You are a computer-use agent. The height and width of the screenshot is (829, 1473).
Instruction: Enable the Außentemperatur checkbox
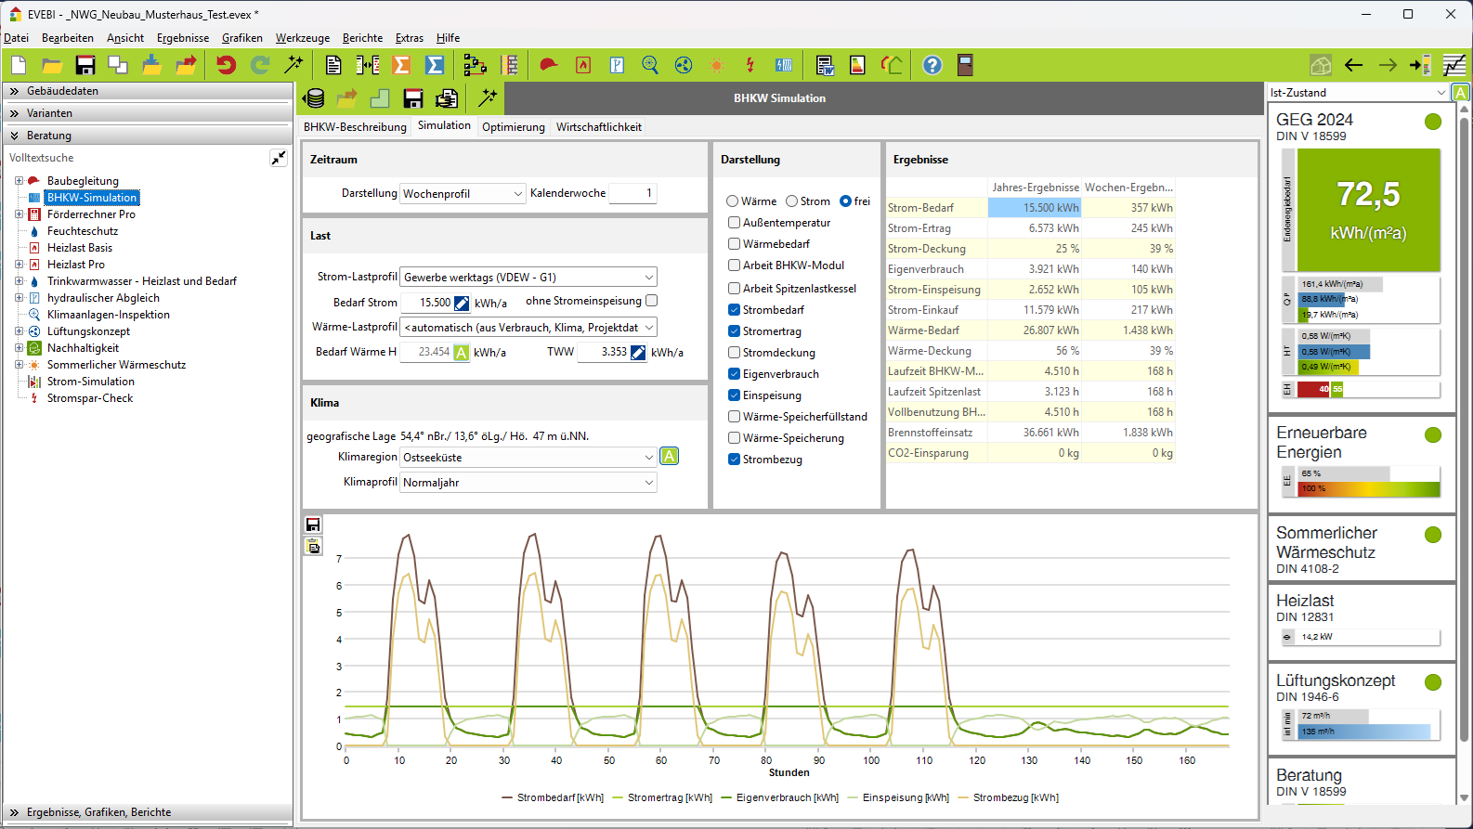tap(735, 223)
